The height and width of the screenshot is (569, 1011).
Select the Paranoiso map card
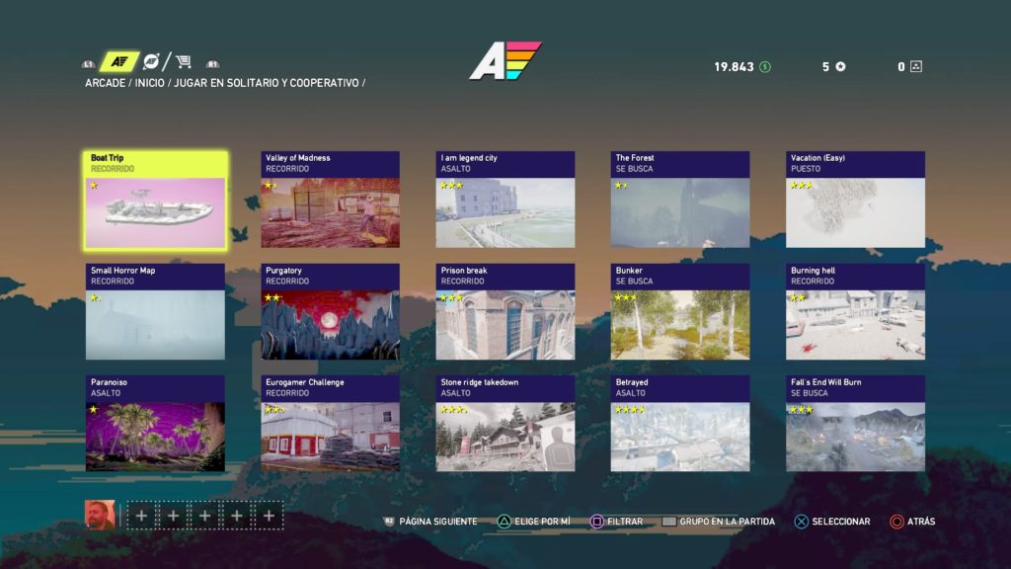155,423
